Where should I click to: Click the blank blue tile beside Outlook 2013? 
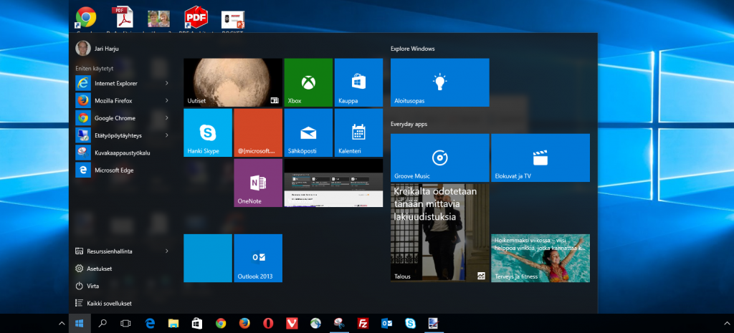[x=208, y=259]
